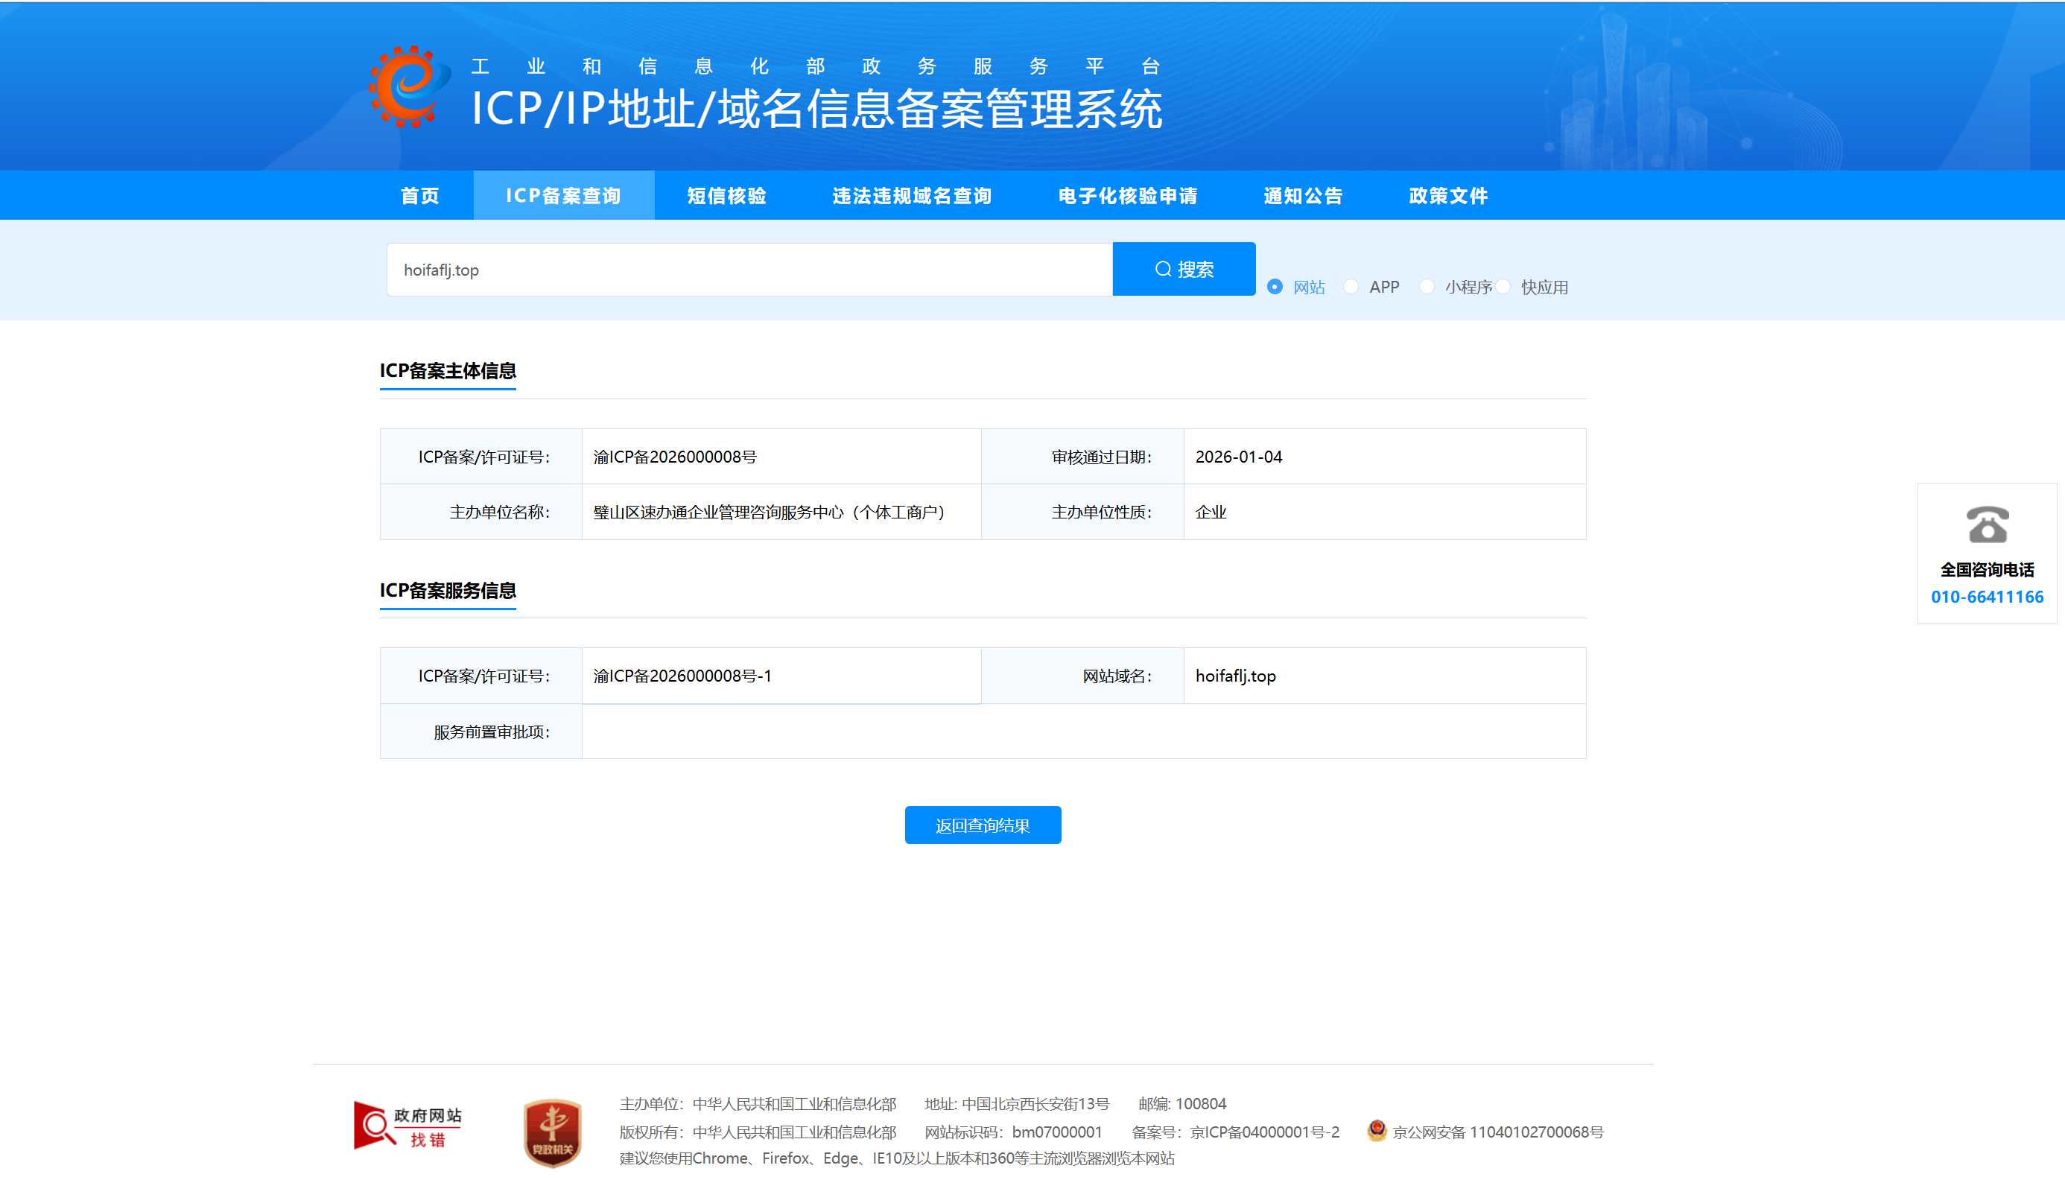Go to 短信核验 tab
2065x1180 pixels.
click(727, 195)
